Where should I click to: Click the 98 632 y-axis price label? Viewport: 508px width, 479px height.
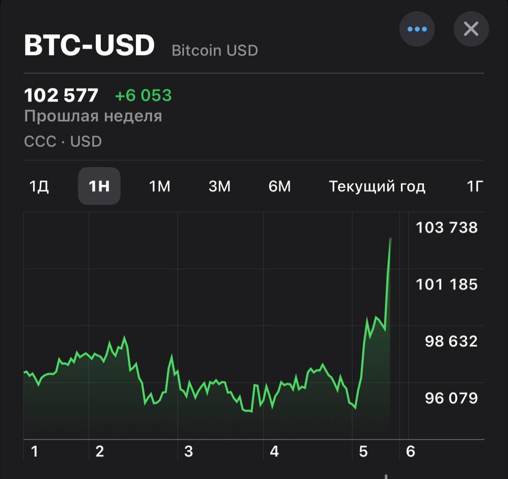pos(451,341)
